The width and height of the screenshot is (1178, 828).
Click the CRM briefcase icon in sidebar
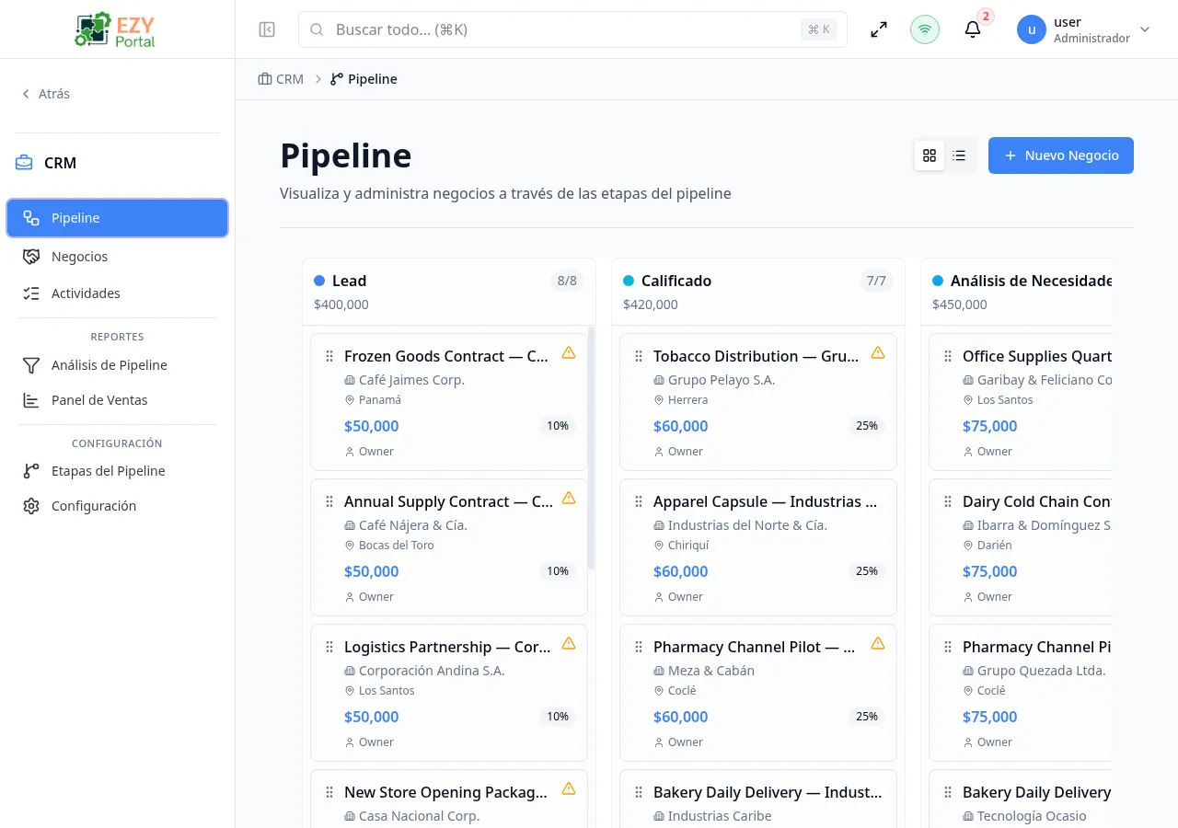[24, 163]
